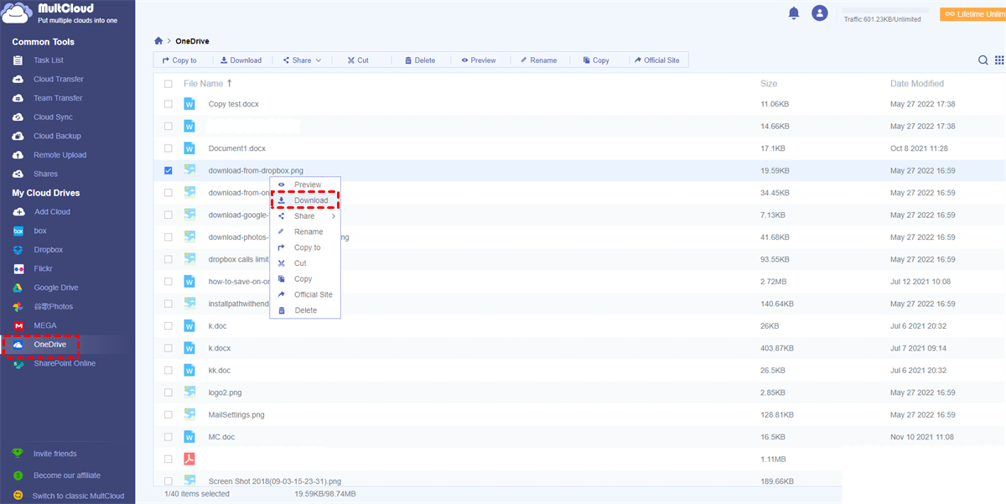Click Copy to in toolbar
1006x504 pixels.
179,60
